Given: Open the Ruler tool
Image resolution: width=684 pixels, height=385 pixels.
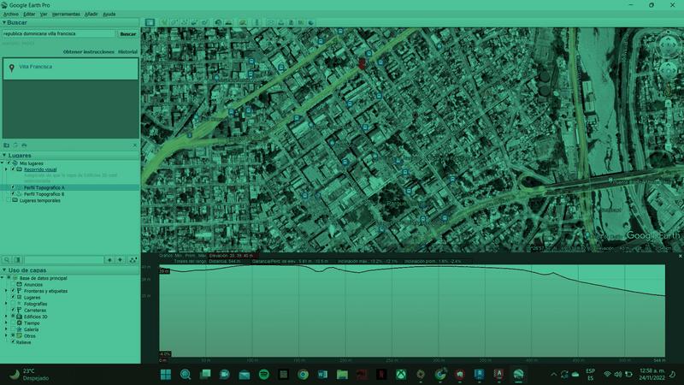Looking at the screenshot, I should (256, 22).
